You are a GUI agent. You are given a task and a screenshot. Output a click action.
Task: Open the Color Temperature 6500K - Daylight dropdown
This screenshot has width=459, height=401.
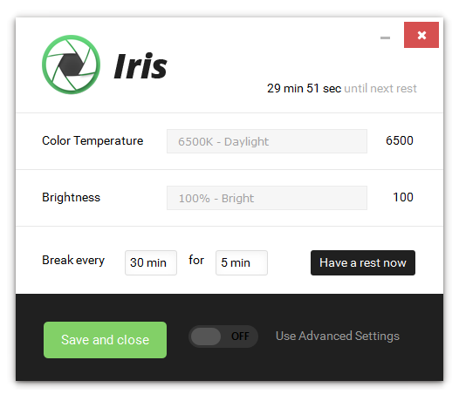(267, 141)
